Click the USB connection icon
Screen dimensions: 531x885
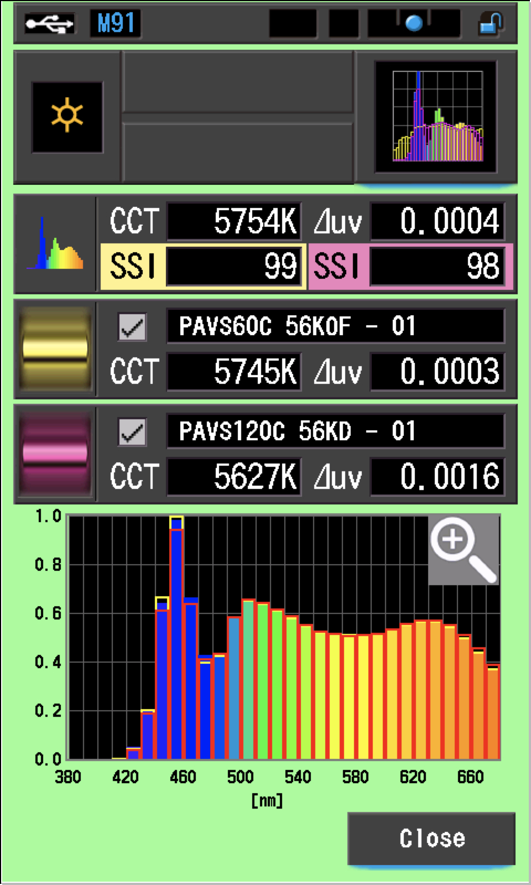(x=49, y=24)
